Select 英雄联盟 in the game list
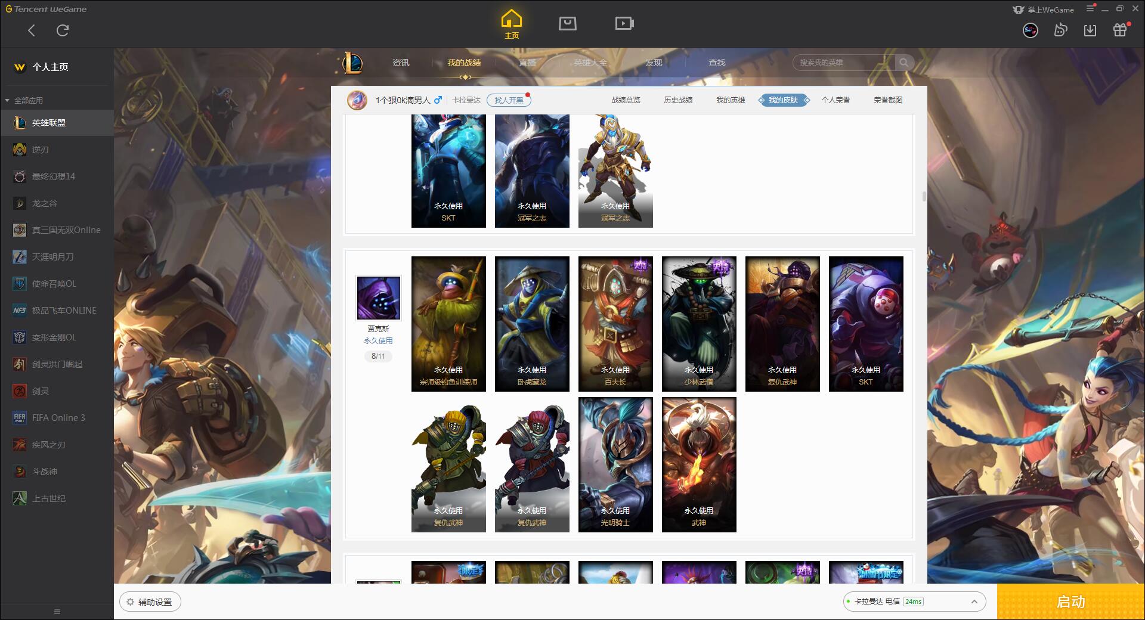Image resolution: width=1145 pixels, height=620 pixels. [57, 123]
